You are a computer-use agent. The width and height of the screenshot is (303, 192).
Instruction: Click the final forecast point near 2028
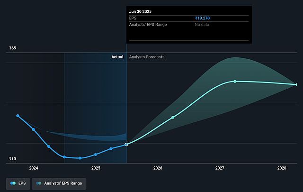(x=296, y=84)
